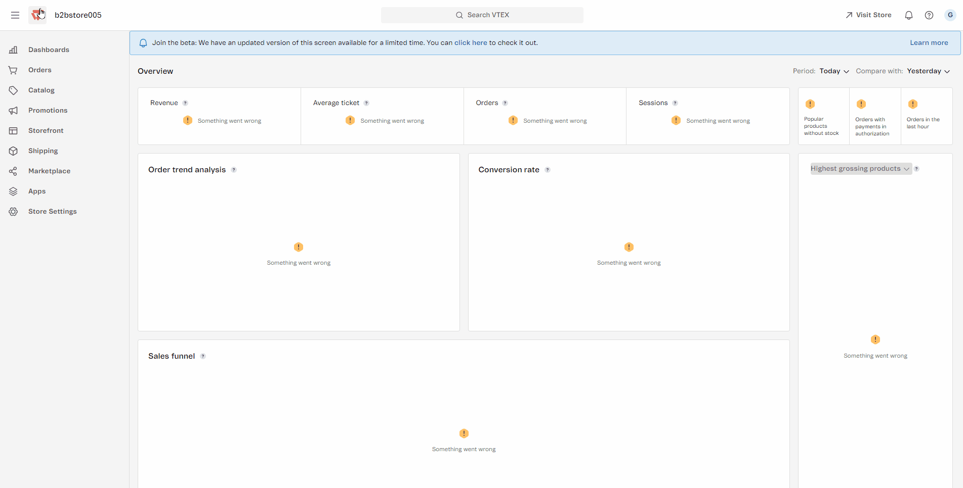Select Dashboards in the sidebar menu
963x488 pixels.
pyautogui.click(x=49, y=50)
